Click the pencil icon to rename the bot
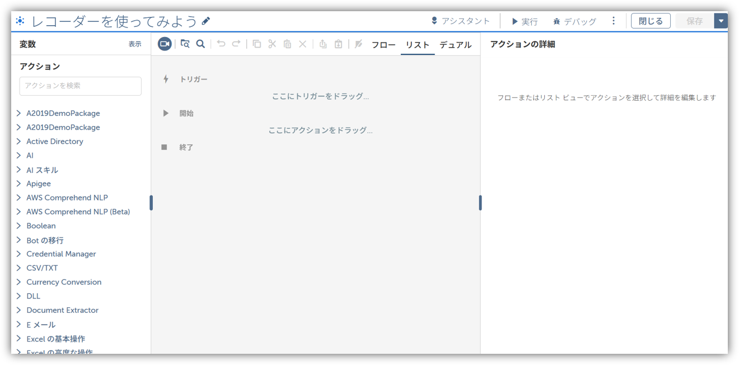739x365 pixels. tap(205, 20)
